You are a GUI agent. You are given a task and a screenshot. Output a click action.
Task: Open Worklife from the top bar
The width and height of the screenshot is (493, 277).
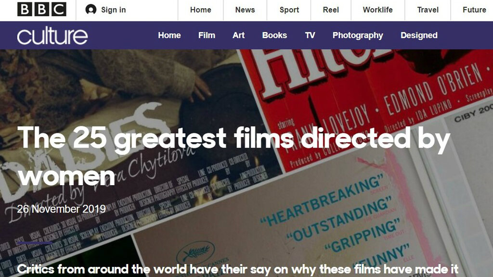click(x=377, y=10)
